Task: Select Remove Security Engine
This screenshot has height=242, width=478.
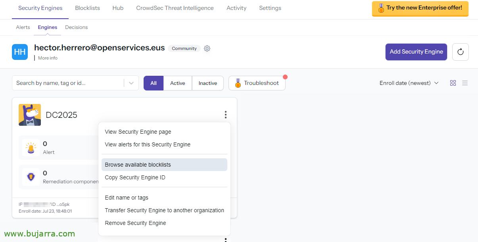Action: pos(164,223)
